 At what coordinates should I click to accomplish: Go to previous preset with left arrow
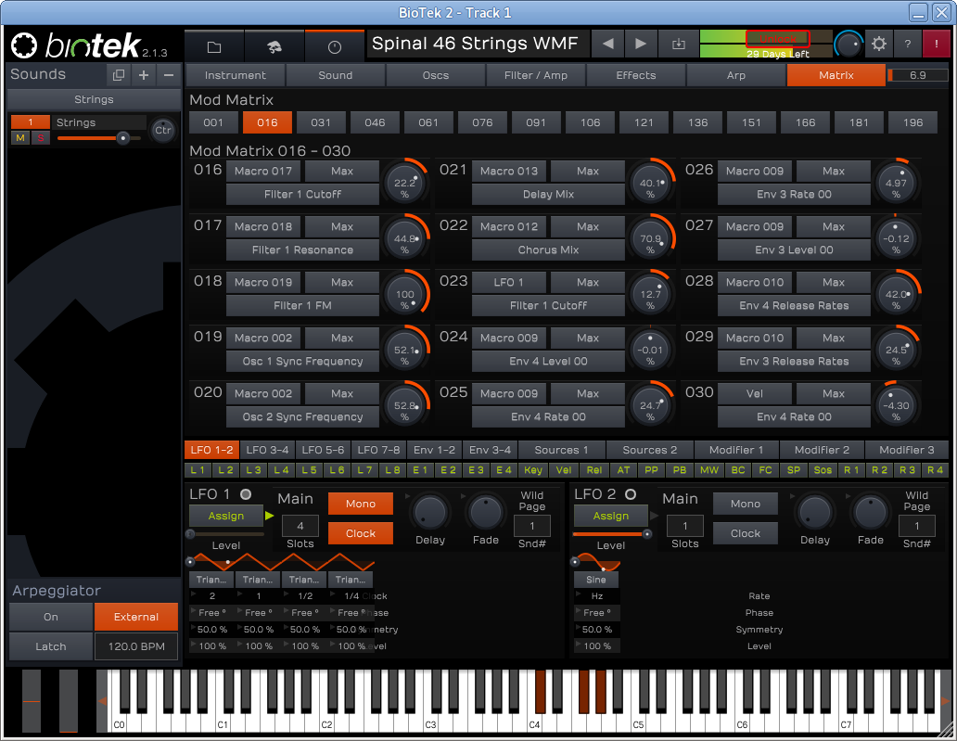[x=608, y=44]
